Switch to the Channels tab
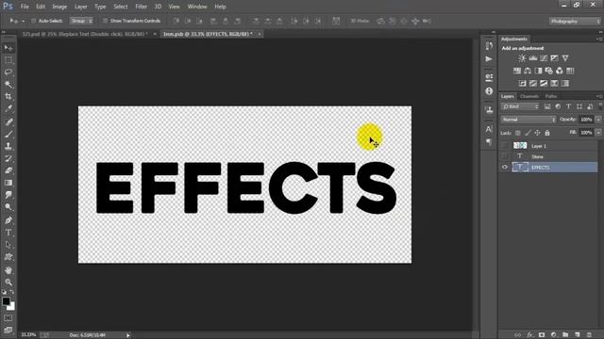604x339 pixels. 529,96
